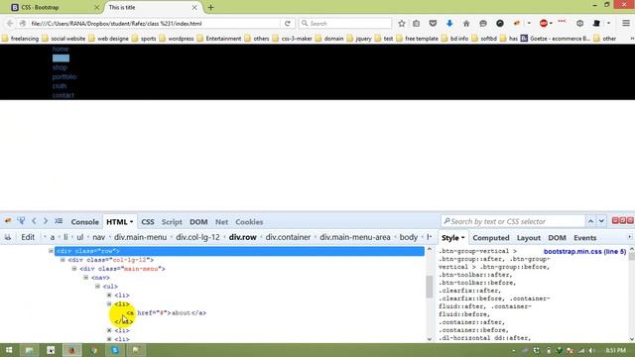Viewport: 635px width, 357px height.
Task: Switch to the Cookies panel tab
Action: (x=249, y=222)
